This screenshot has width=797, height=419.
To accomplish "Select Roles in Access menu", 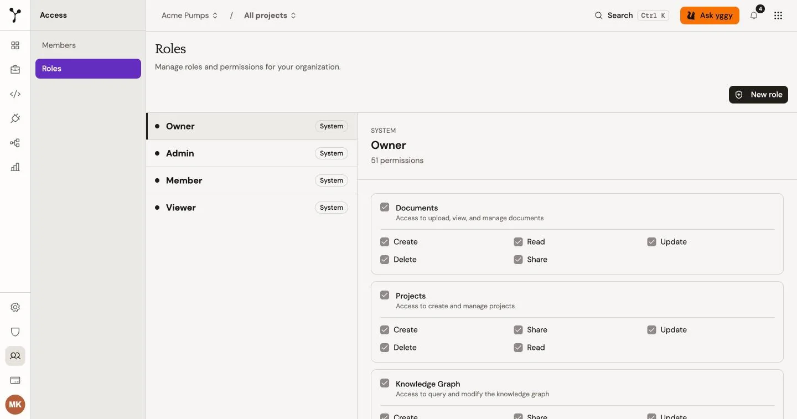I will pos(88,69).
